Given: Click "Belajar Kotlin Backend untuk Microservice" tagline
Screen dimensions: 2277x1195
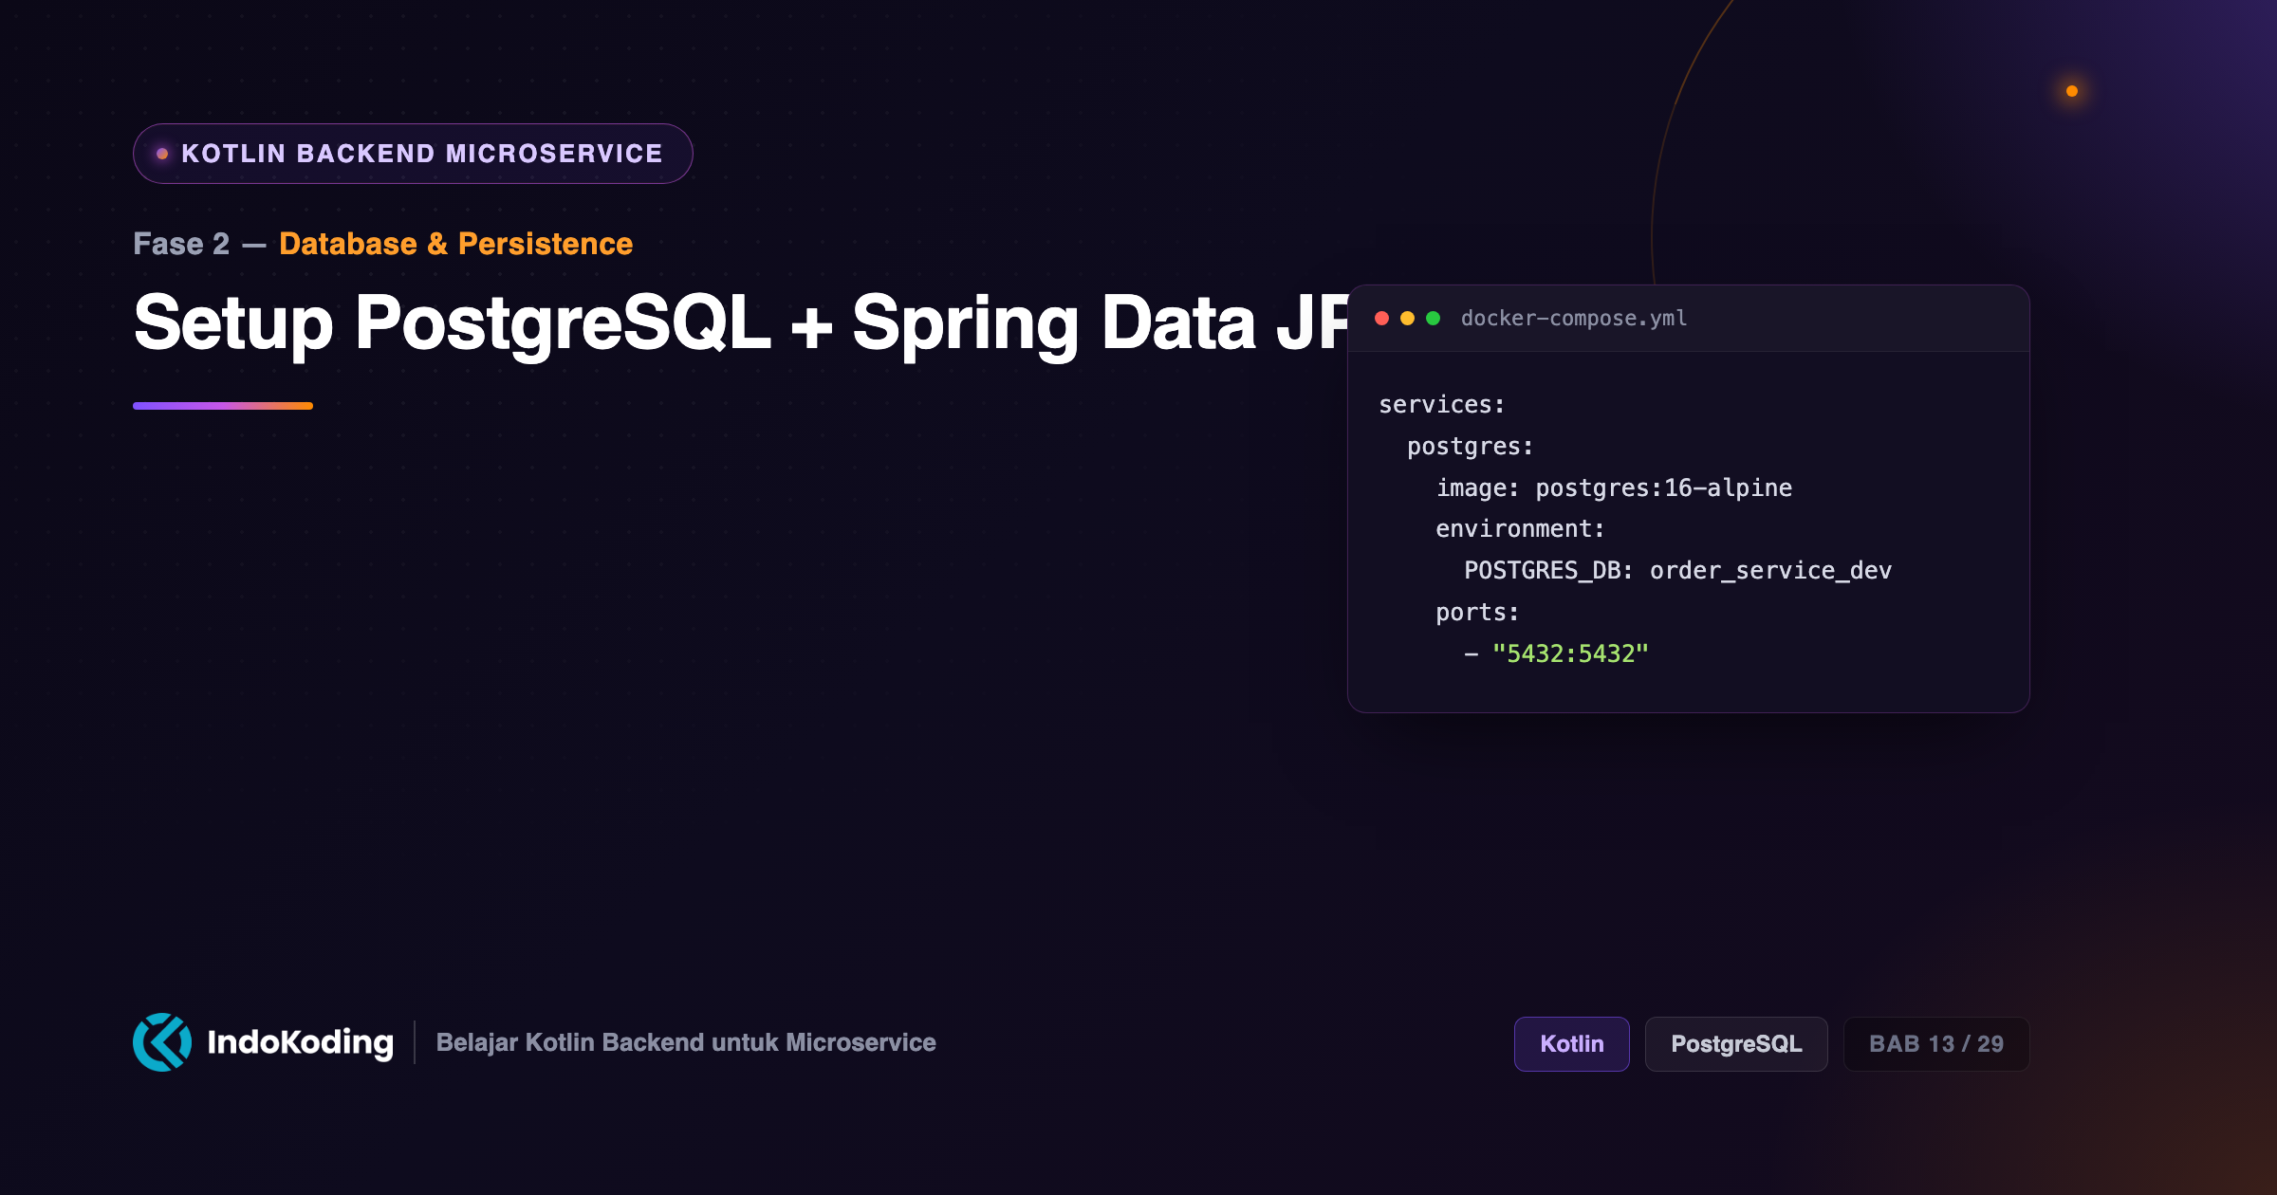Looking at the screenshot, I should pos(686,1042).
